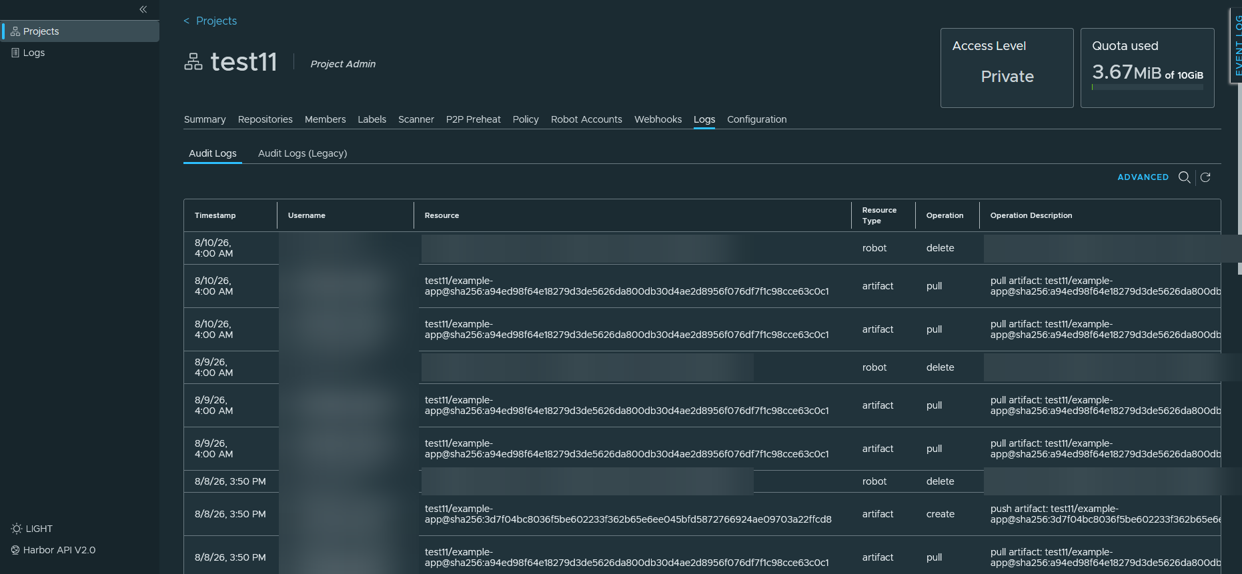The width and height of the screenshot is (1242, 574).
Task: Open the Labels tab
Action: pos(372,119)
